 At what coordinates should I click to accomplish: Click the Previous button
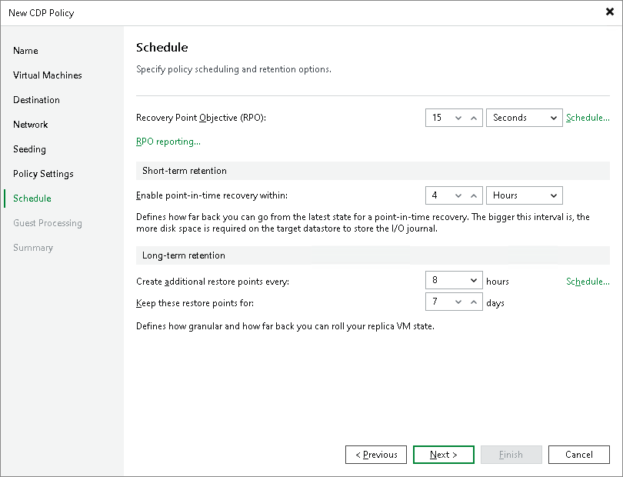376,455
